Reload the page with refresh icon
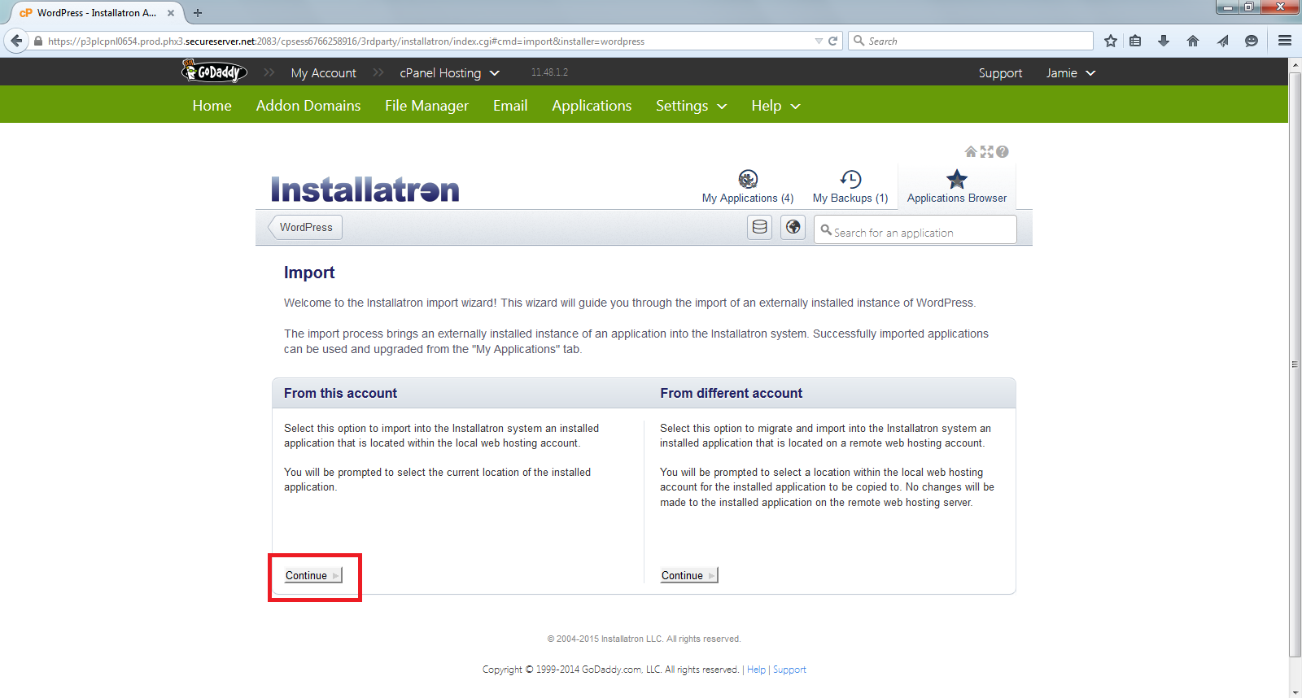Screen dimensions: 1302x698 click(833, 41)
